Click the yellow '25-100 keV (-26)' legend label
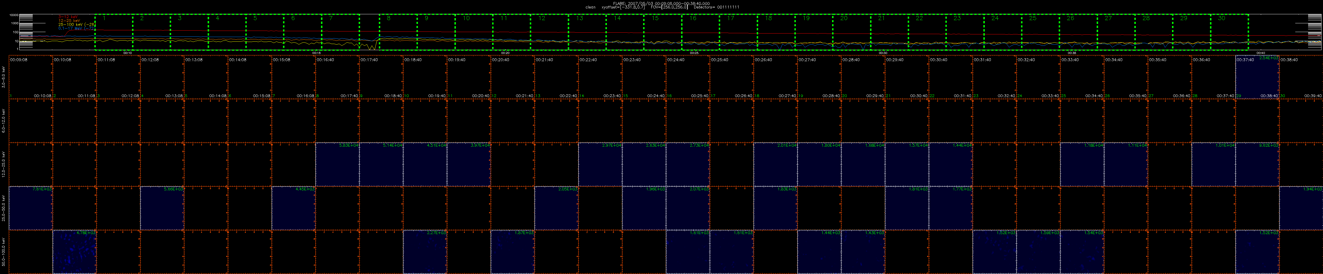 (77, 24)
